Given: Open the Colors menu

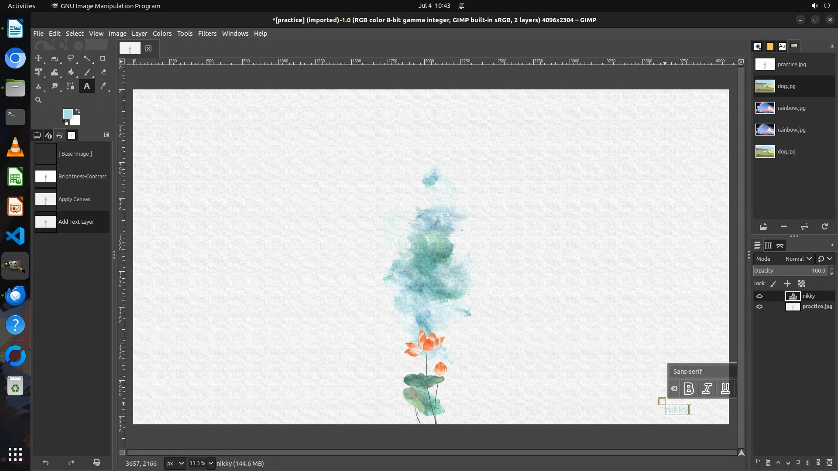Looking at the screenshot, I should click(162, 34).
